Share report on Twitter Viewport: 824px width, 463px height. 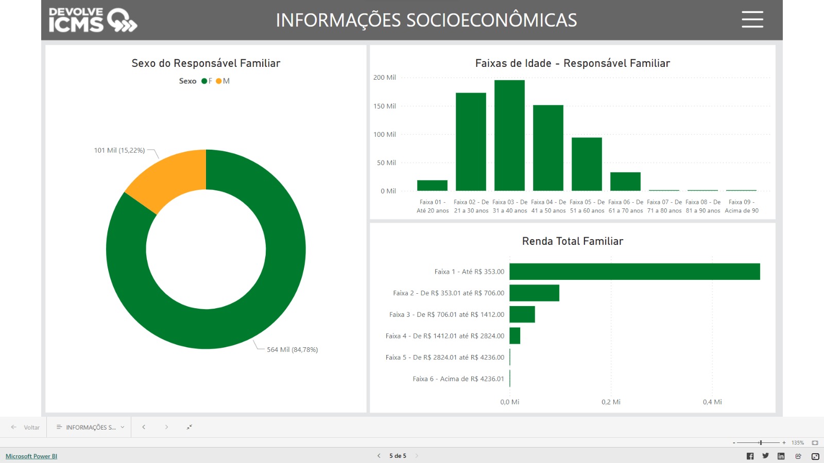point(765,456)
